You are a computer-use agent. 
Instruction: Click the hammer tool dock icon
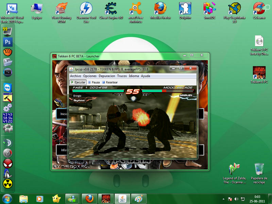7,98
